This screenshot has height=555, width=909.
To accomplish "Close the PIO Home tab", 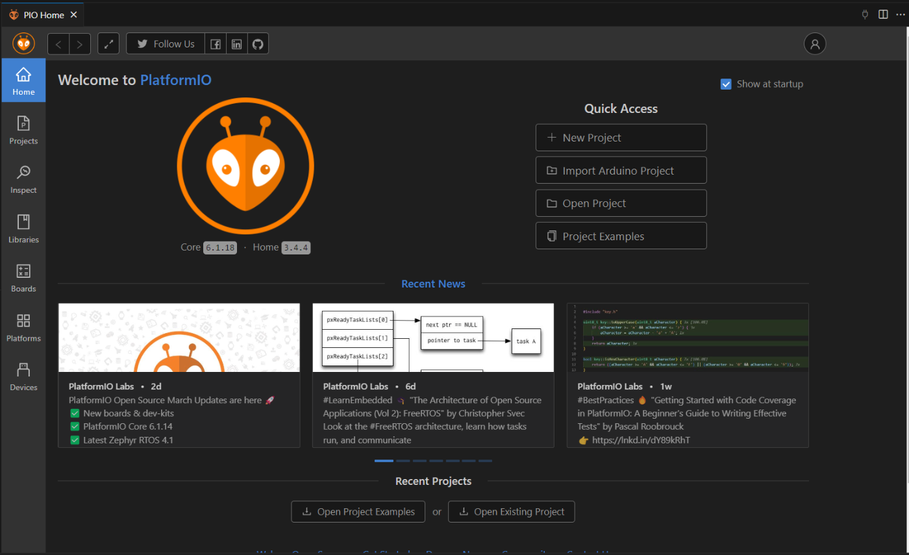I will point(73,14).
